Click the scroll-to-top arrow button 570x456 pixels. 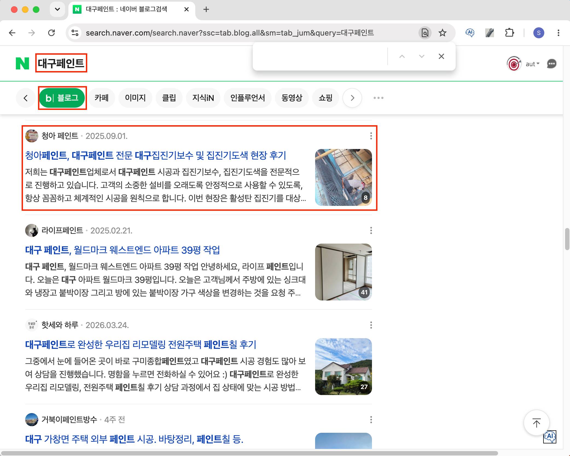click(536, 423)
